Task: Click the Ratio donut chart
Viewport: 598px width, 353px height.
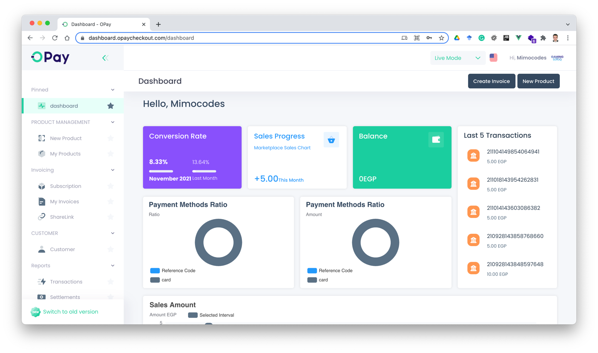Action: tap(218, 242)
